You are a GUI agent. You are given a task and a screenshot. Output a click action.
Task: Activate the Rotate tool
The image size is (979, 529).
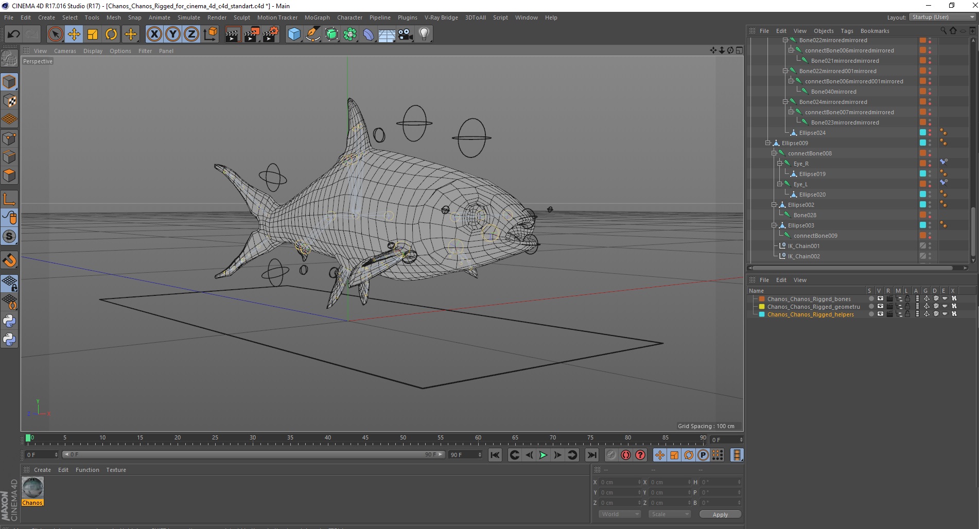(111, 34)
